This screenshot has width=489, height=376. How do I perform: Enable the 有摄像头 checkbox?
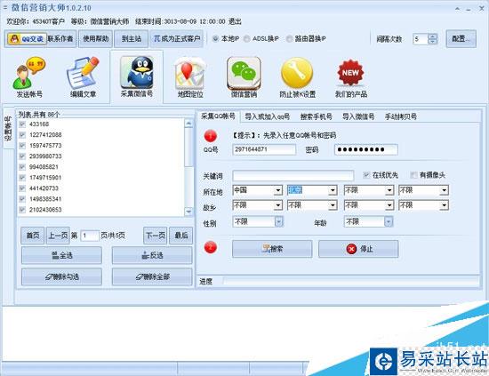coord(413,175)
